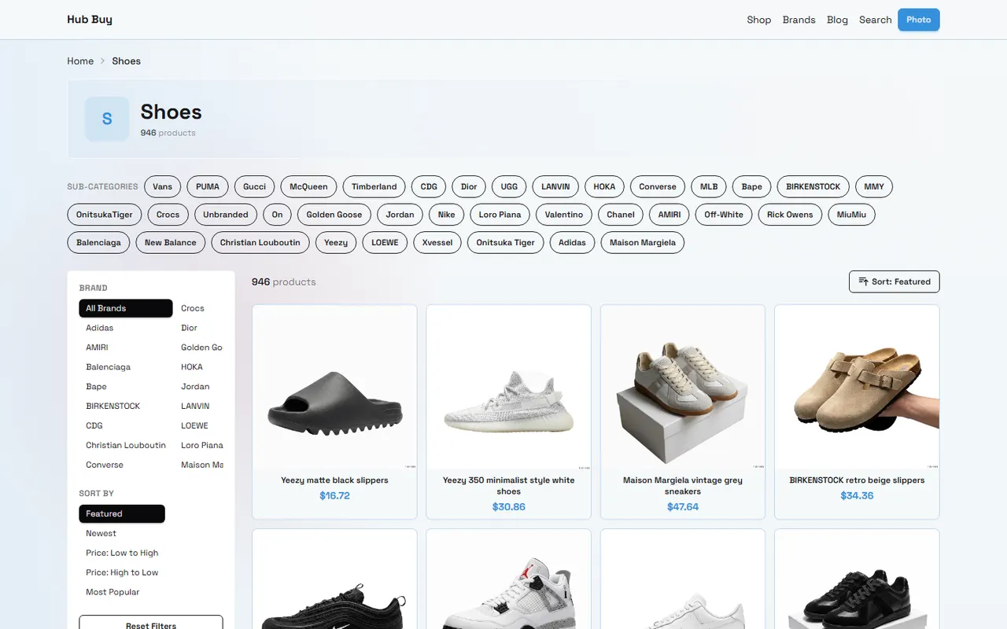
Task: Go to Home in the breadcrumb
Action: click(x=80, y=61)
